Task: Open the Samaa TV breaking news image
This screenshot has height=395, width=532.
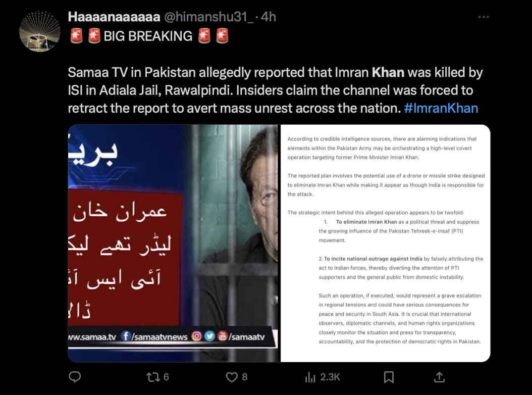Action: pyautogui.click(x=173, y=243)
